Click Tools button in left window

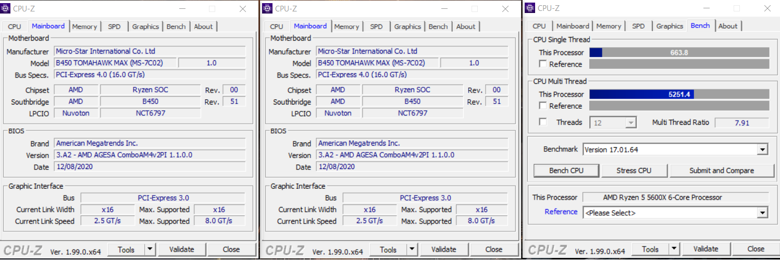pos(126,250)
